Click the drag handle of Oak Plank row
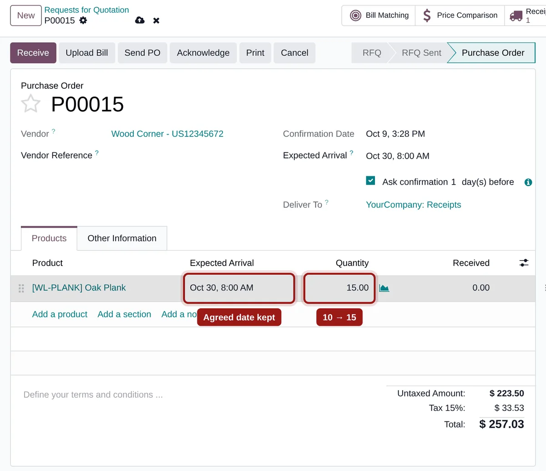This screenshot has height=471, width=546. [21, 288]
